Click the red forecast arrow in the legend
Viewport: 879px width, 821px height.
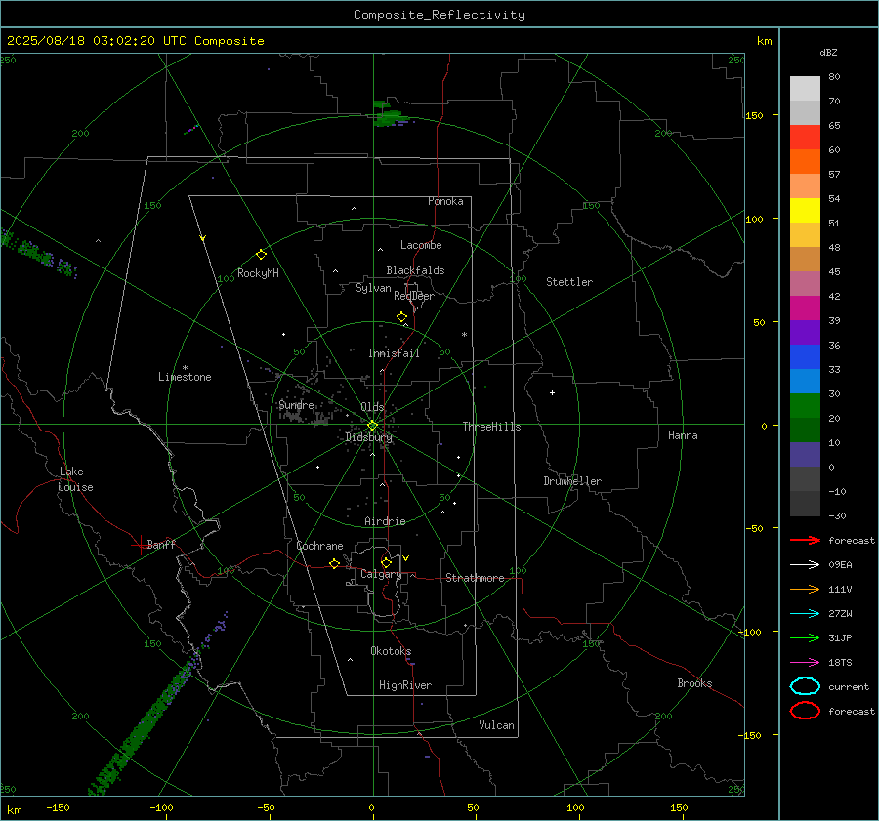[805, 540]
